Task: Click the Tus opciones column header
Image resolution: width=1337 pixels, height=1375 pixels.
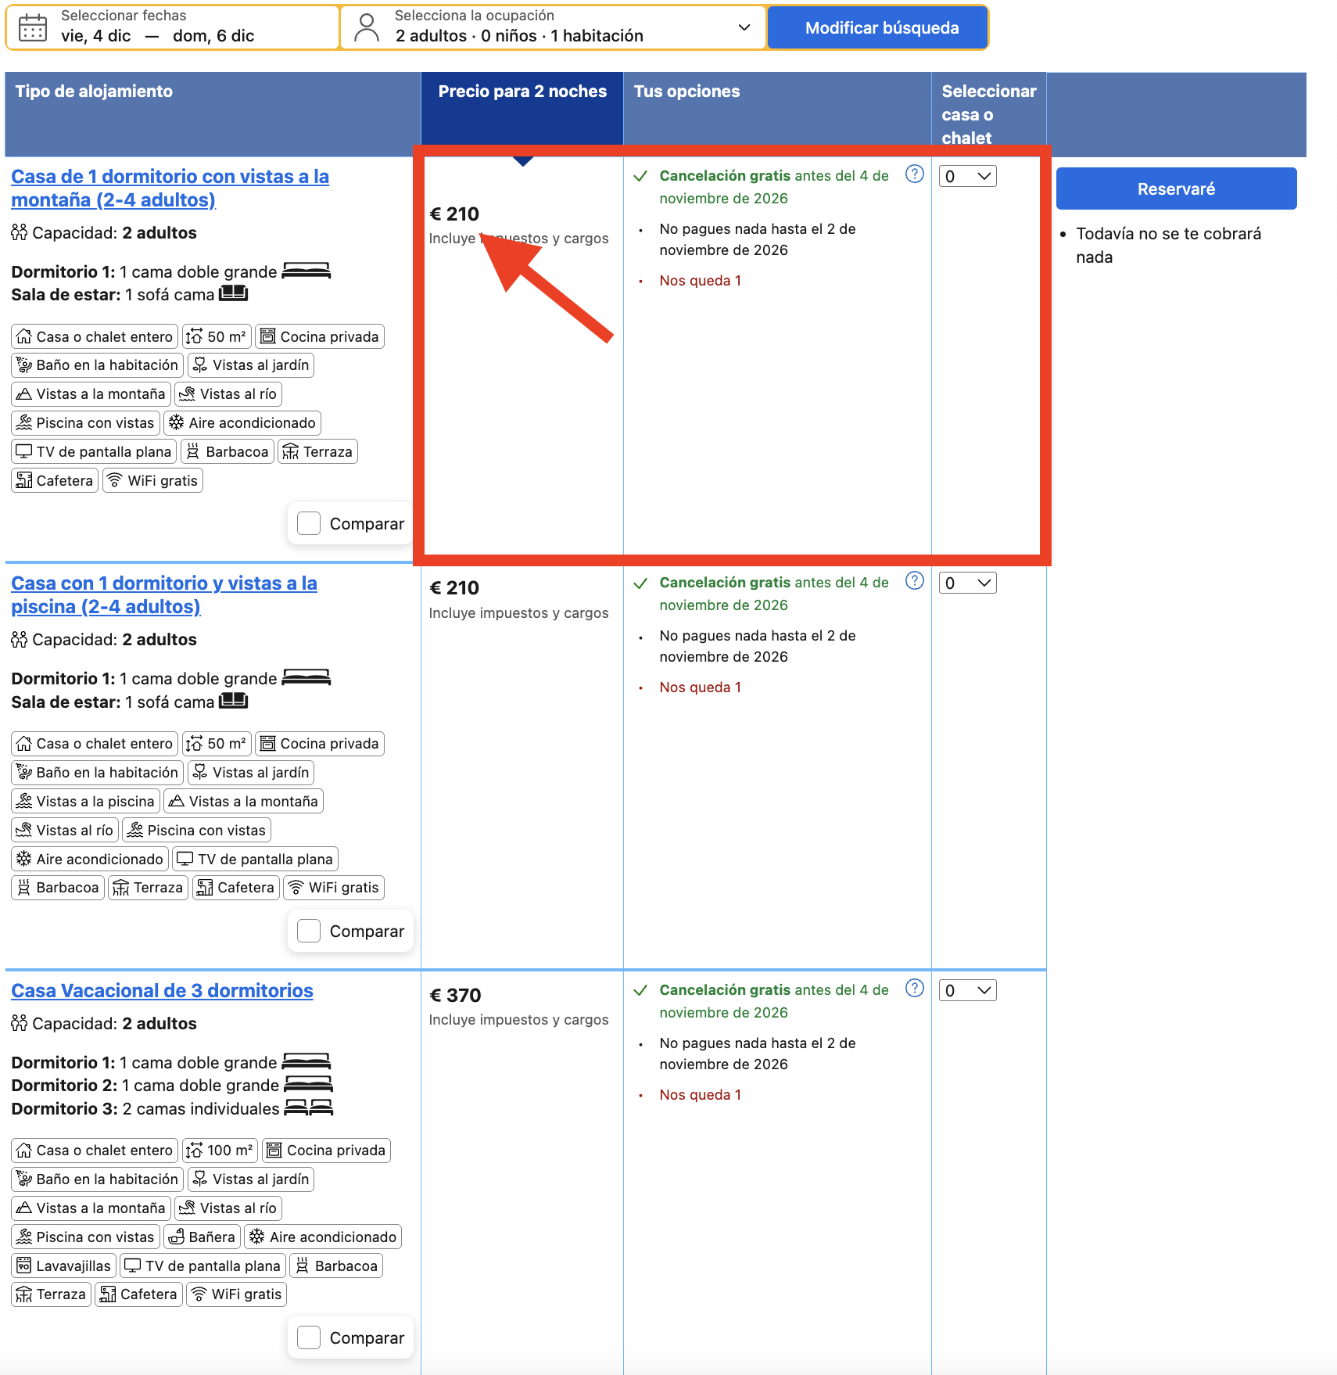Action: (777, 109)
